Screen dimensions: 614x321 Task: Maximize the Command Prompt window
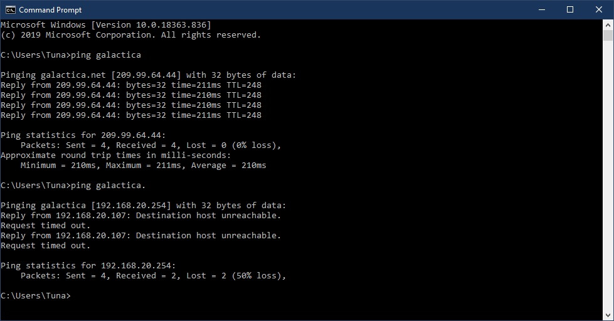(x=570, y=9)
